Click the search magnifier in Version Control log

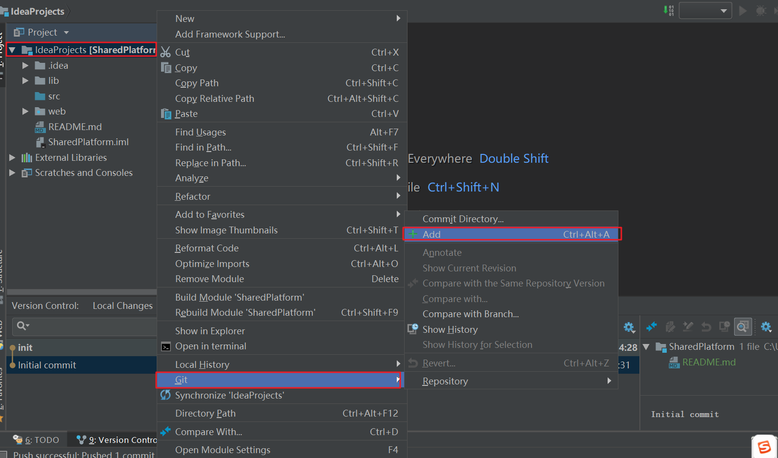22,325
